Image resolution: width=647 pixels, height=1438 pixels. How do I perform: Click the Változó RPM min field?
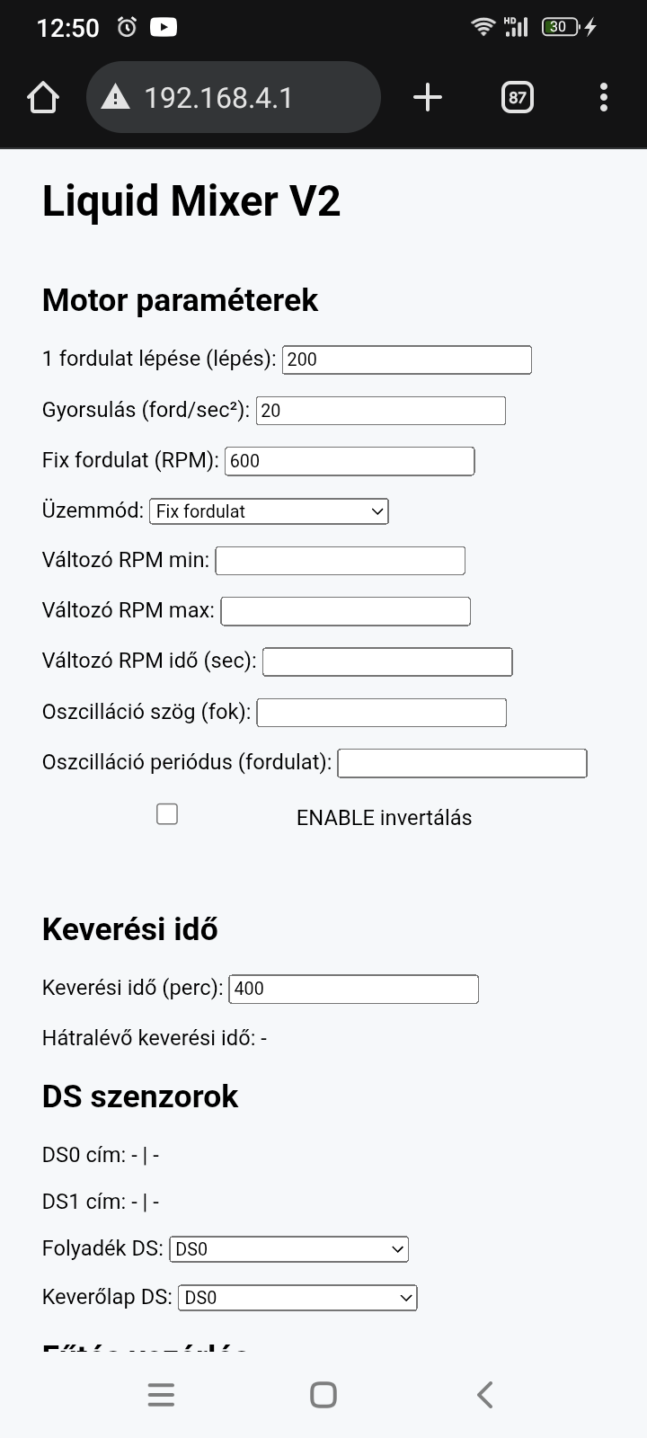341,561
